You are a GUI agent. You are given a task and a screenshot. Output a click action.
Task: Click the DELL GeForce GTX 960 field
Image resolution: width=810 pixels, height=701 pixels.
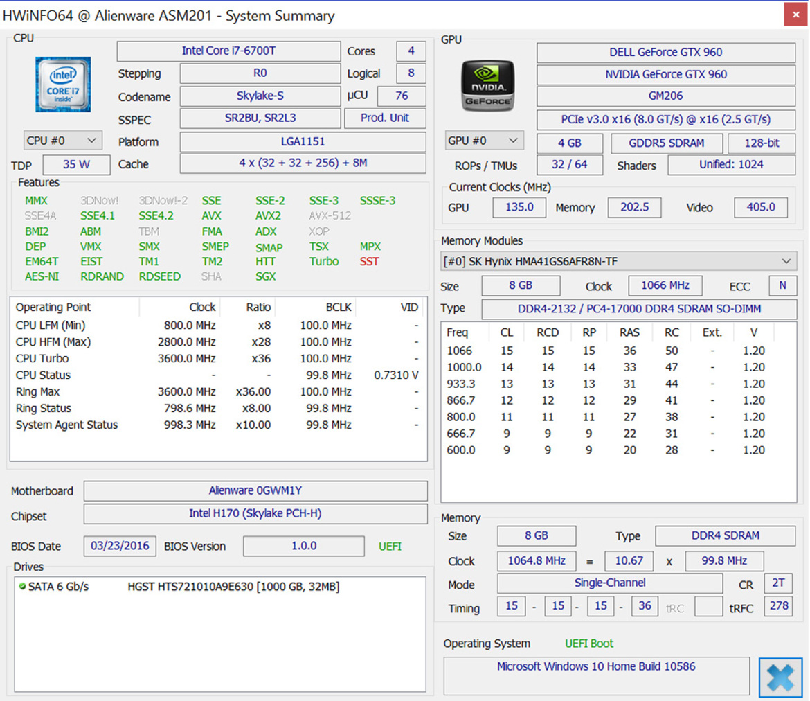pos(666,52)
